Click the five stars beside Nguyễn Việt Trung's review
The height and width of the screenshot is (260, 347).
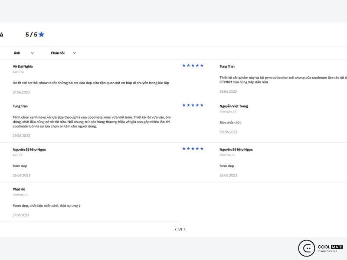[x=193, y=105]
